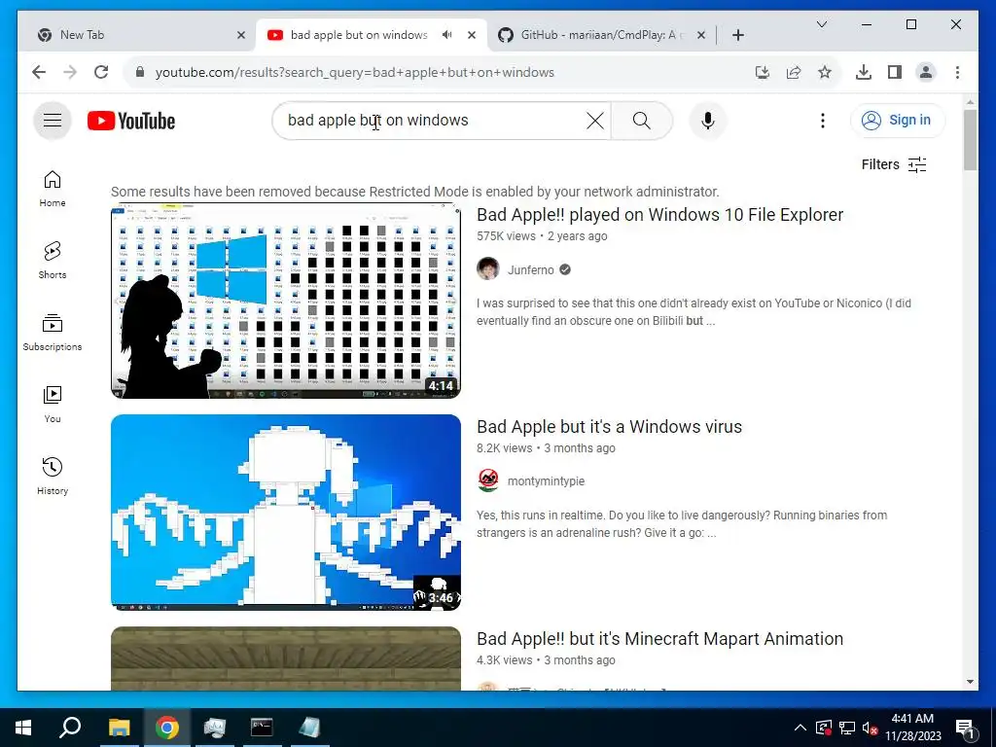Screen dimensions: 996x747
Task: Open the command prompt taskbar icon
Action: (262, 728)
